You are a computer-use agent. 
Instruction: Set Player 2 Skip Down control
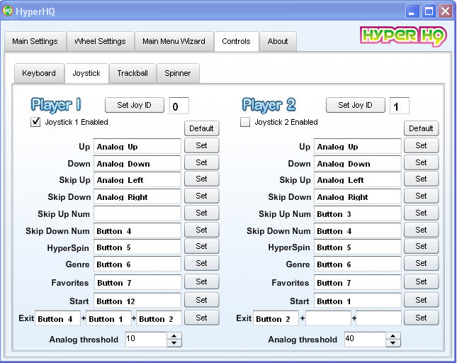(x=421, y=196)
